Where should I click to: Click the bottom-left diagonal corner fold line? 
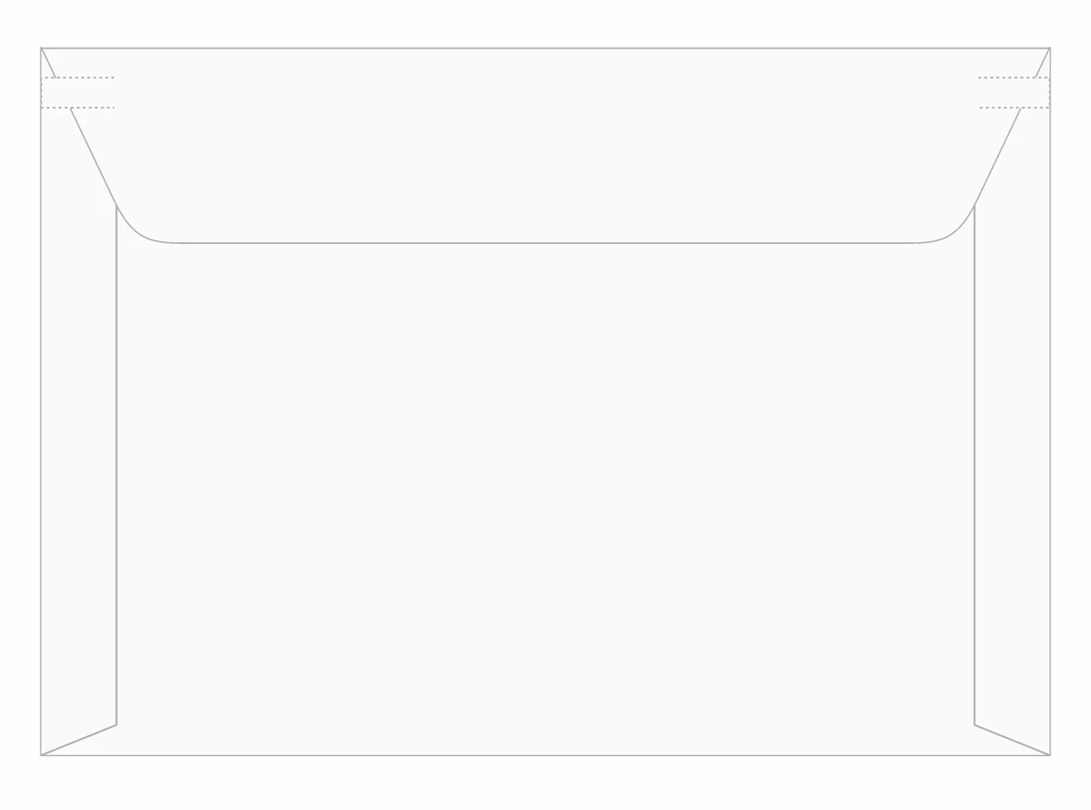click(x=78, y=740)
